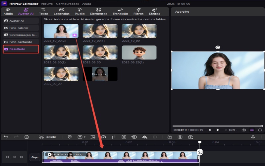Click the Dividir split tool
This screenshot has height=166, width=265.
point(48,137)
